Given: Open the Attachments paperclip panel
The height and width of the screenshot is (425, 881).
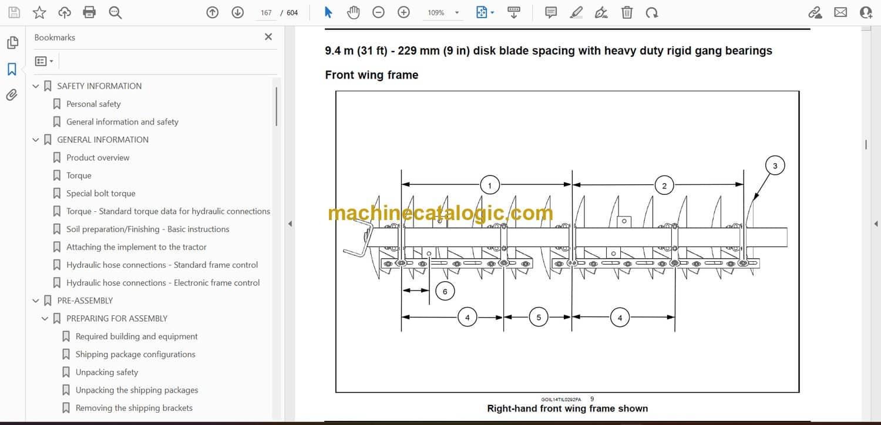Looking at the screenshot, I should [x=12, y=95].
